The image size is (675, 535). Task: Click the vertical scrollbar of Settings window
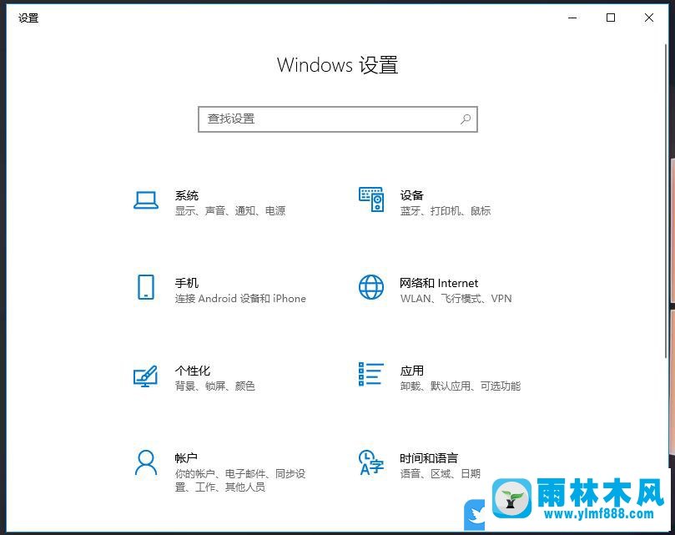coord(666,200)
